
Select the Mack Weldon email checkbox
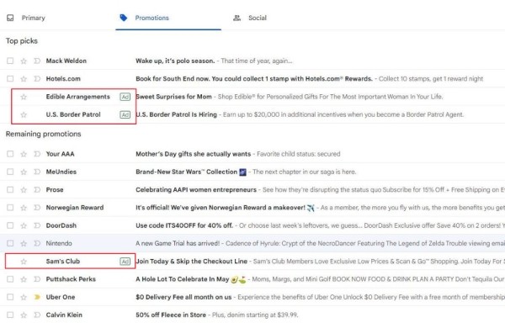point(10,61)
